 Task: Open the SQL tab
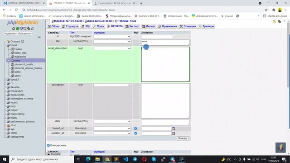tap(86, 26)
